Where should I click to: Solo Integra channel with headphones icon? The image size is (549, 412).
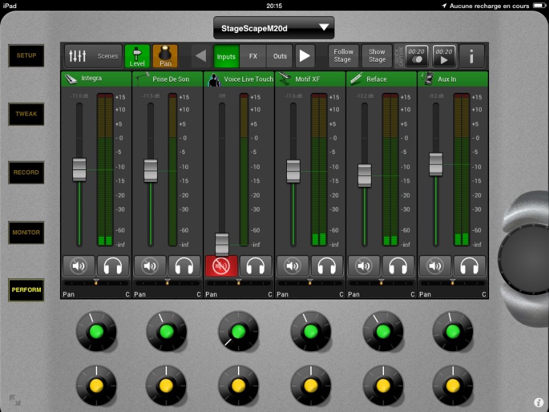tap(113, 266)
